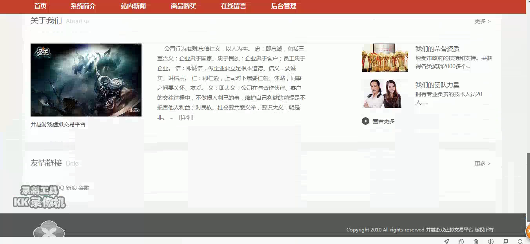Click the 关于我们 section heading

point(46,21)
